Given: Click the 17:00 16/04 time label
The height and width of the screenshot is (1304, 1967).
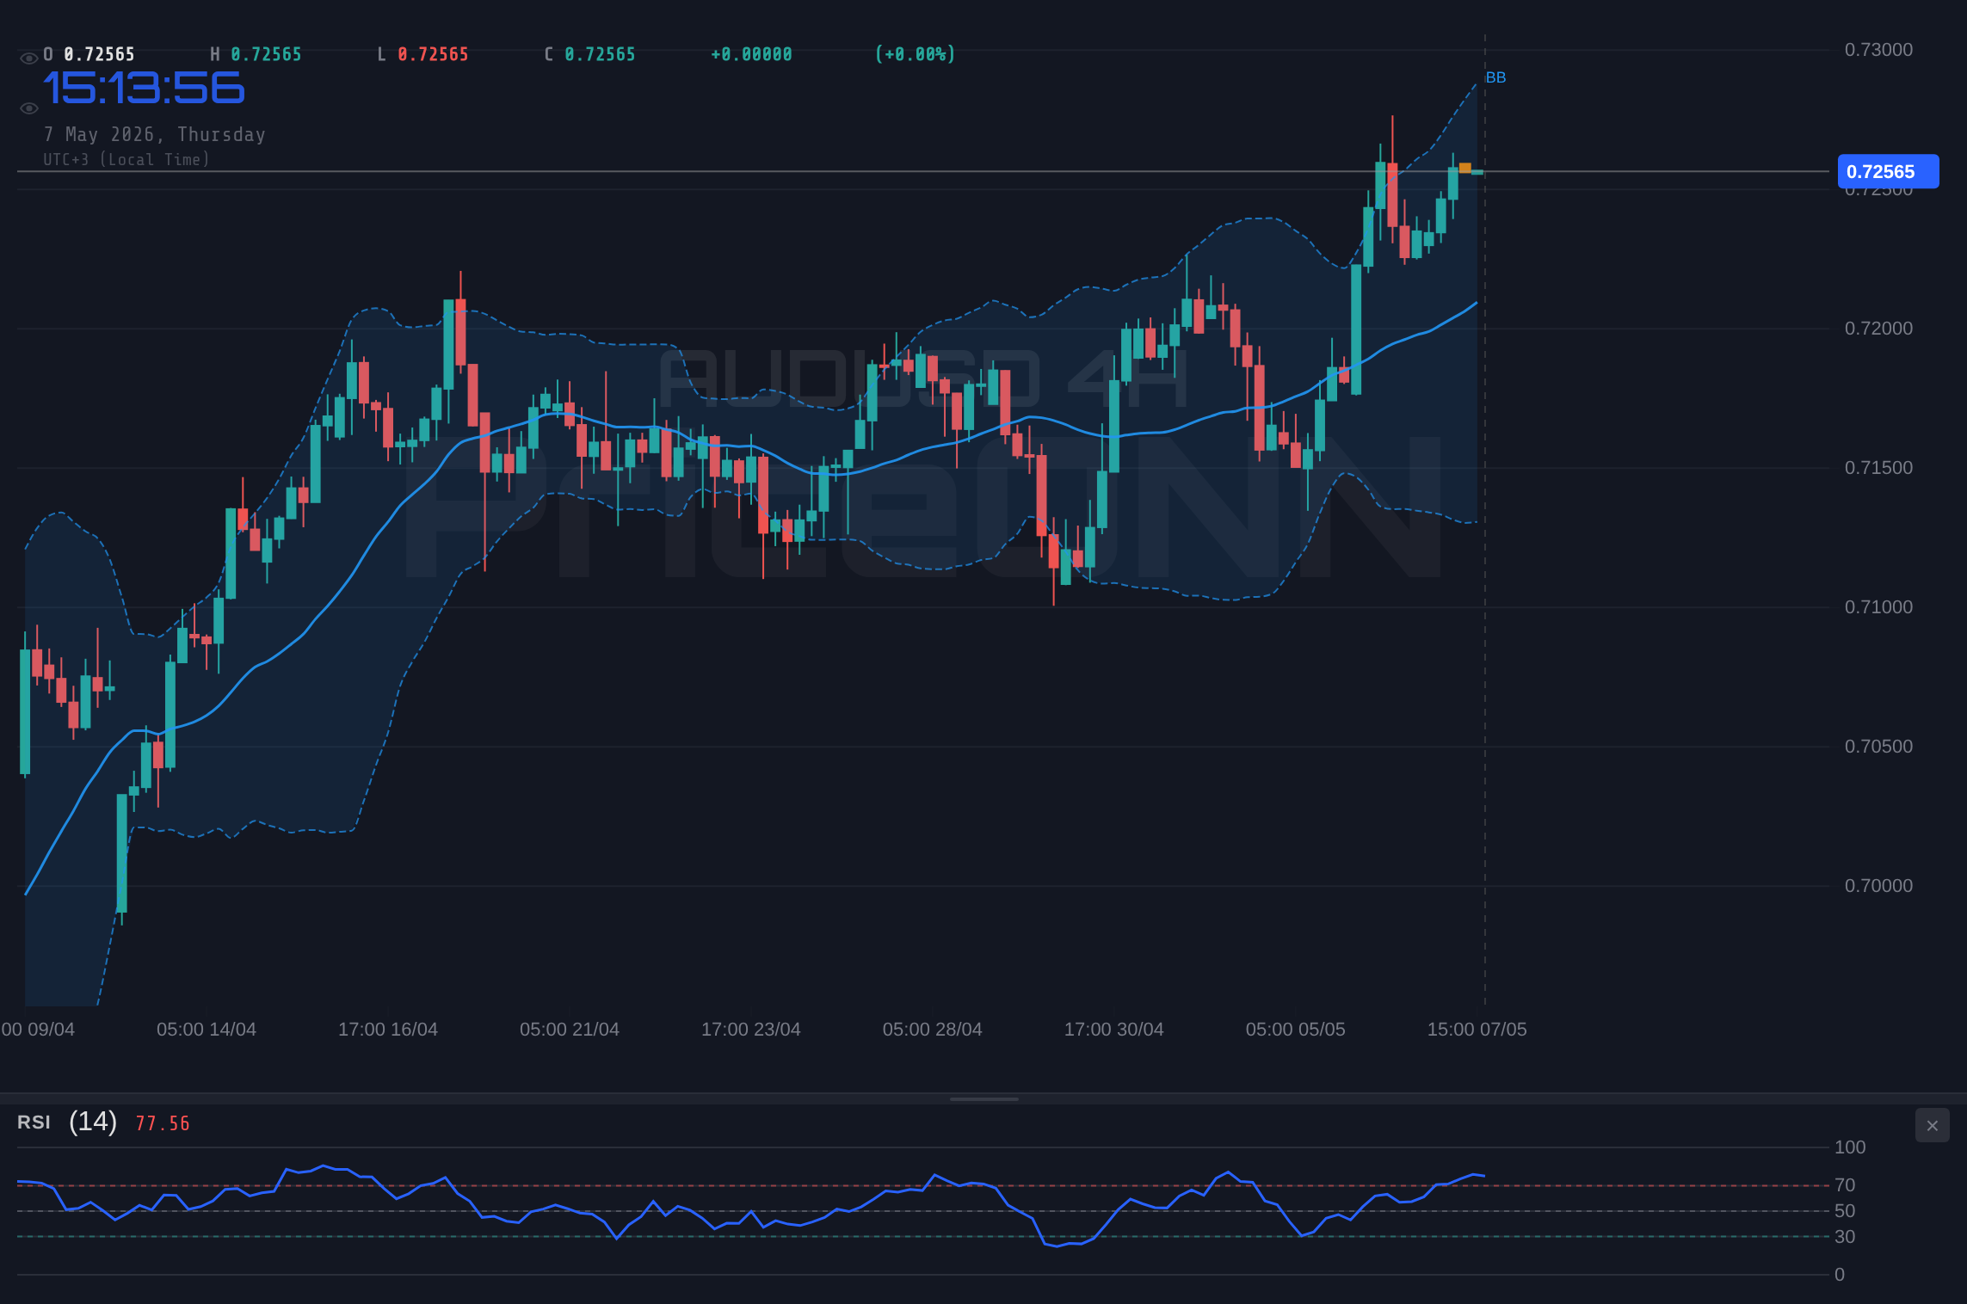Looking at the screenshot, I should pos(388,1030).
